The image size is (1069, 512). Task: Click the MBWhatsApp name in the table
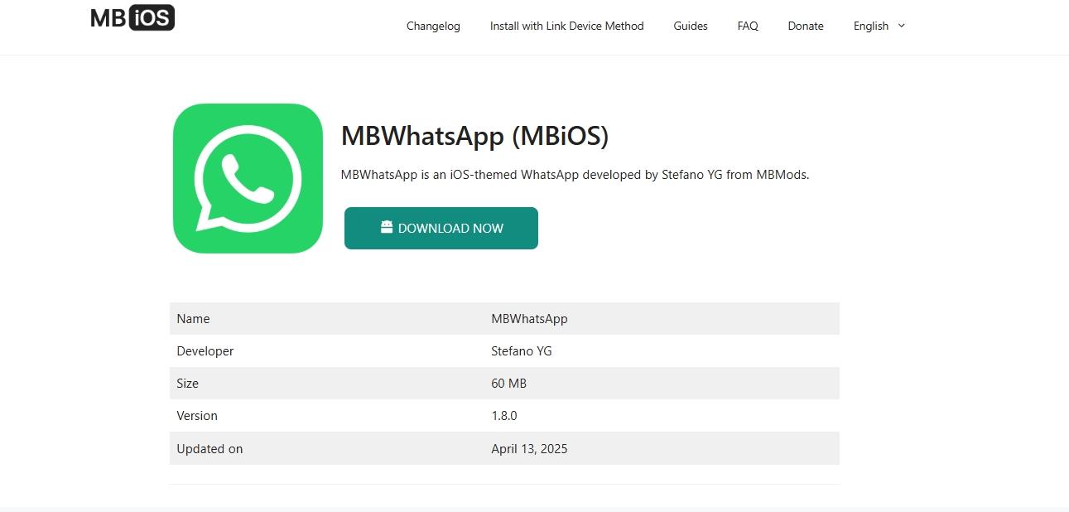click(x=529, y=318)
